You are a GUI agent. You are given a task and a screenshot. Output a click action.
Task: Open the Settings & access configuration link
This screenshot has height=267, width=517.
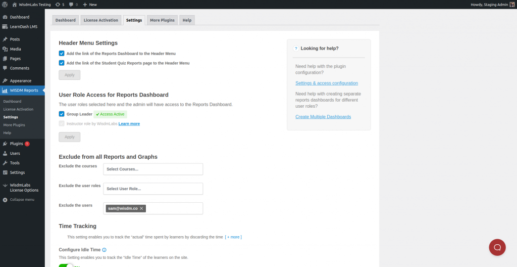coord(326,83)
